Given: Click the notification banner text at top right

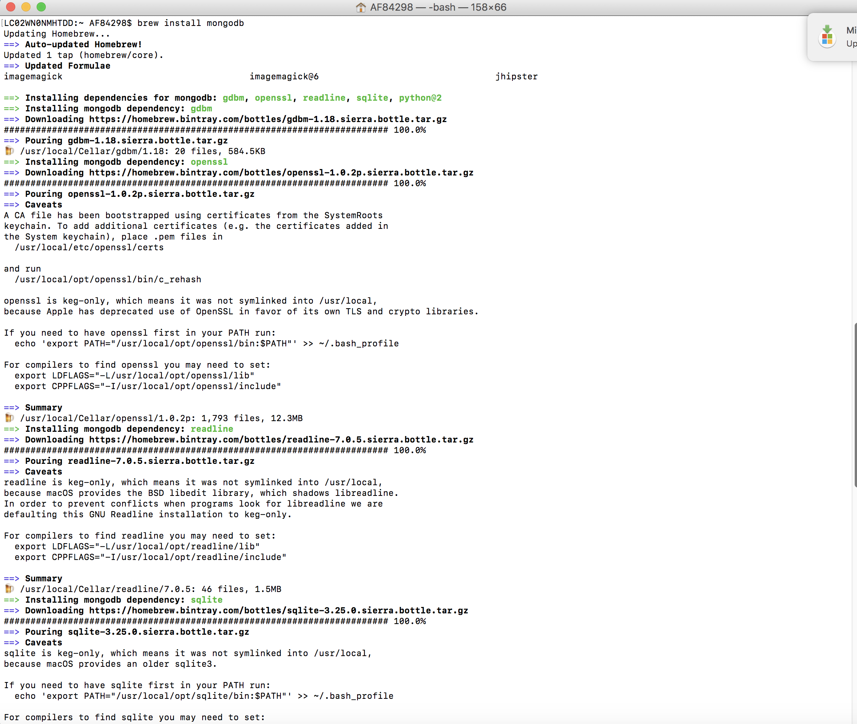Looking at the screenshot, I should tap(851, 36).
